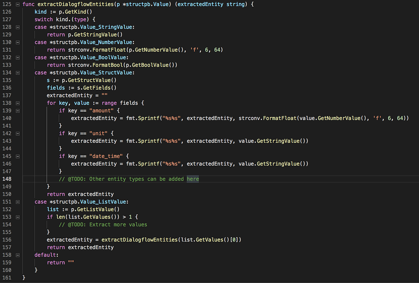Screen dimensions: 419x283
Task: Collapse the list length check if block
Action: pos(17,217)
